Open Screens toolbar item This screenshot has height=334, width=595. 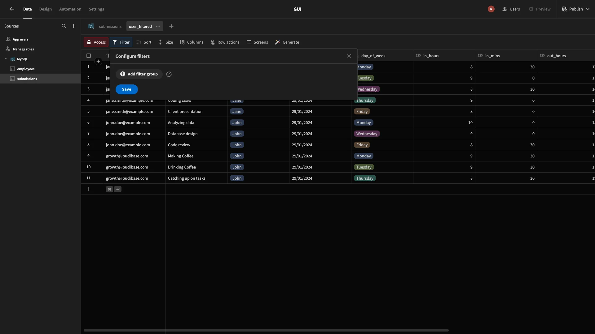[257, 42]
